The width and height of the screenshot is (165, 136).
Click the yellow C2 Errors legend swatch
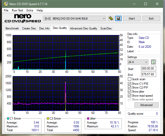pyautogui.click(x=48, y=118)
